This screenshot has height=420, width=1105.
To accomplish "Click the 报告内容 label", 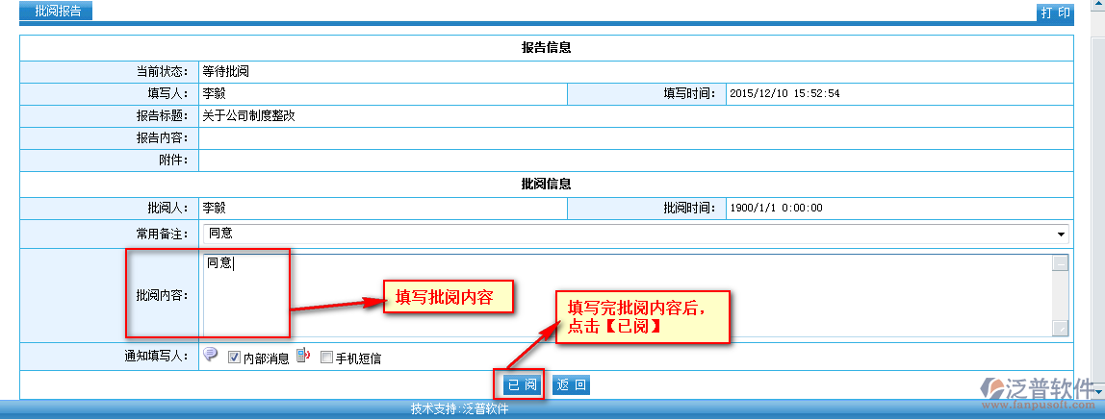I will 162,137.
